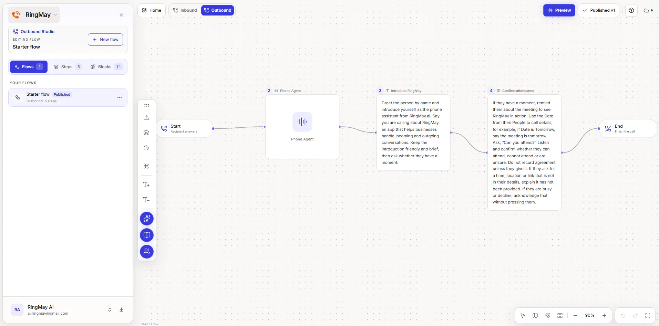Click the undo arrow

pyautogui.click(x=623, y=315)
